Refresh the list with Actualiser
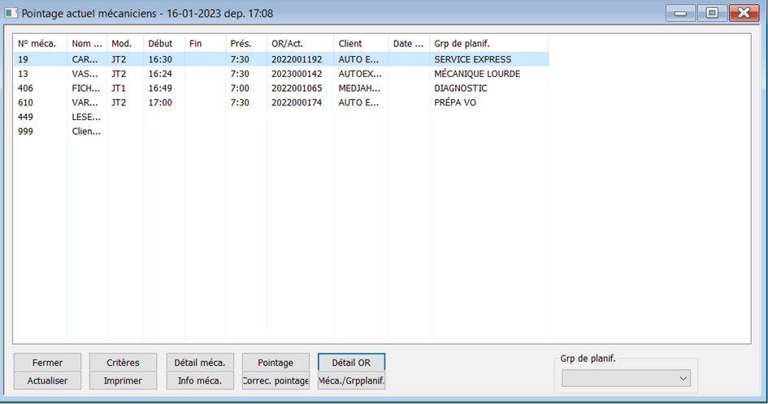This screenshot has height=404, width=768. (x=47, y=380)
